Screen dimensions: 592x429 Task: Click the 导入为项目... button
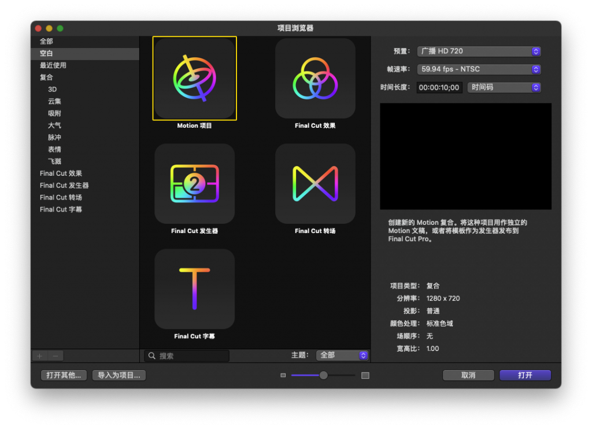point(119,375)
